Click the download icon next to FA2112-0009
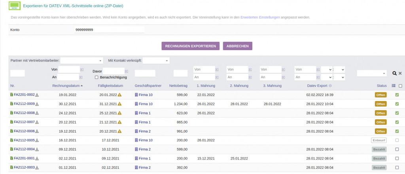The image size is (405, 174). (x=38, y=104)
